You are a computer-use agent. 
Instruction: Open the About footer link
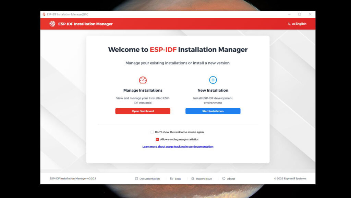(229, 178)
